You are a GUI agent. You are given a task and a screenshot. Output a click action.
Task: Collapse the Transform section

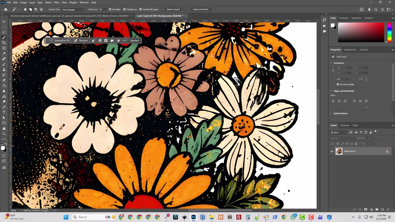pos(331,63)
